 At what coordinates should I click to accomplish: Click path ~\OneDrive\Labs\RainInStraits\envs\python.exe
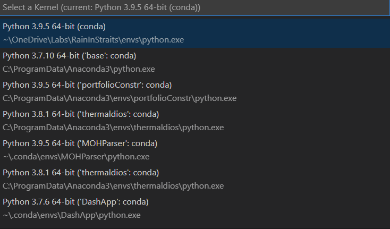pyautogui.click(x=94, y=40)
